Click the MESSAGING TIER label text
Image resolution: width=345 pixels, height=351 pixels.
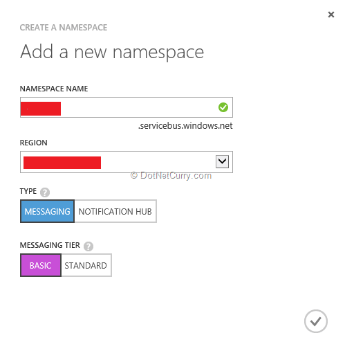50,245
